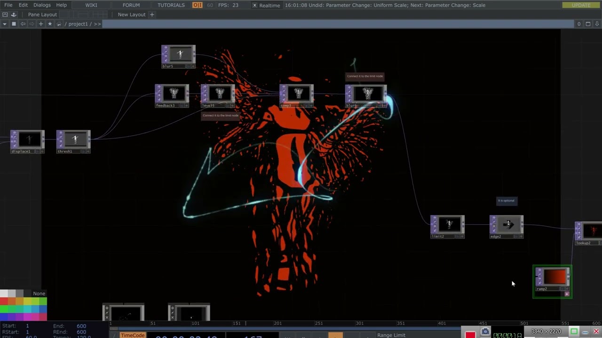This screenshot has width=602, height=338.
Task: Click the anchor icon beside Pane Layout
Action: 14,15
